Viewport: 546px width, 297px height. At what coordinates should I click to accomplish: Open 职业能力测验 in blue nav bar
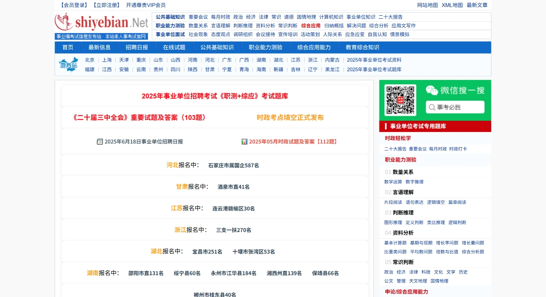click(266, 47)
